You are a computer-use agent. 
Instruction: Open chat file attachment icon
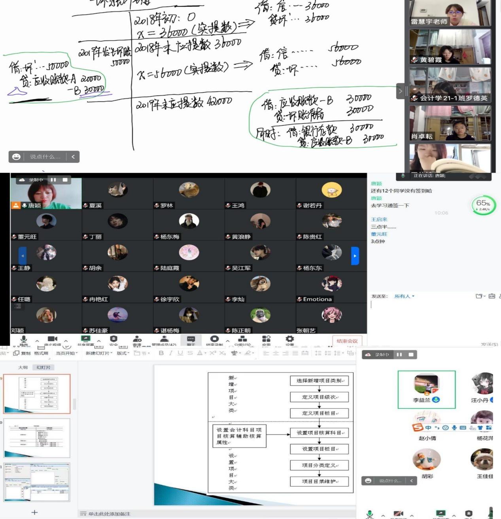(x=479, y=296)
